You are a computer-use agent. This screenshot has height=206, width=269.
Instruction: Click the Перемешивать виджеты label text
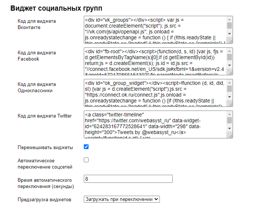pyautogui.click(x=45, y=148)
